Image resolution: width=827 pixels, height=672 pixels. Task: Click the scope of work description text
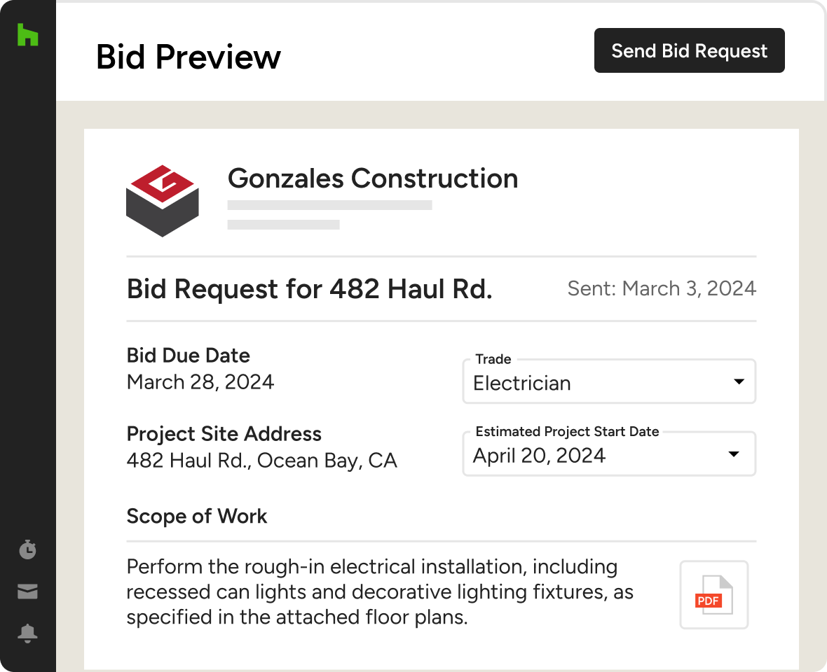click(379, 592)
